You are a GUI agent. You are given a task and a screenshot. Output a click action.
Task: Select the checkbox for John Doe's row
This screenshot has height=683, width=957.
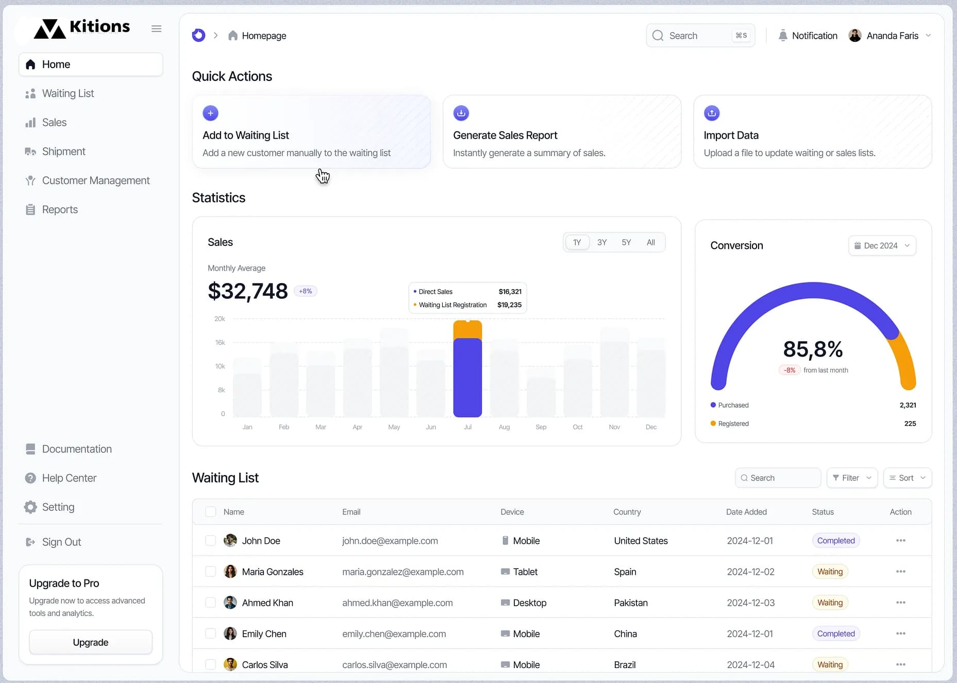tap(211, 540)
